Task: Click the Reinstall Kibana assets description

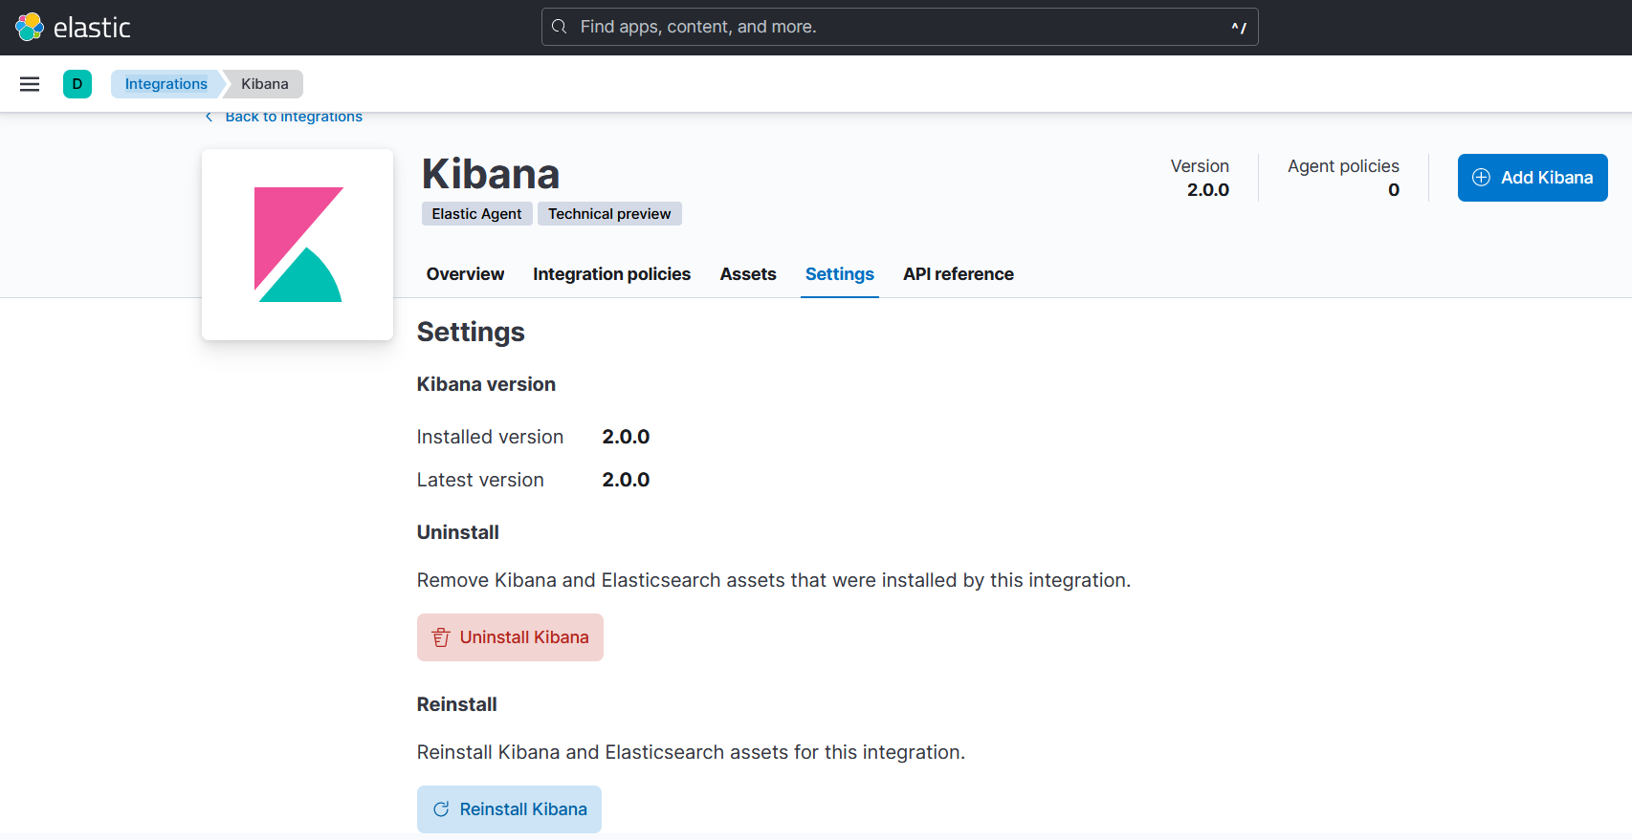Action: (x=691, y=752)
